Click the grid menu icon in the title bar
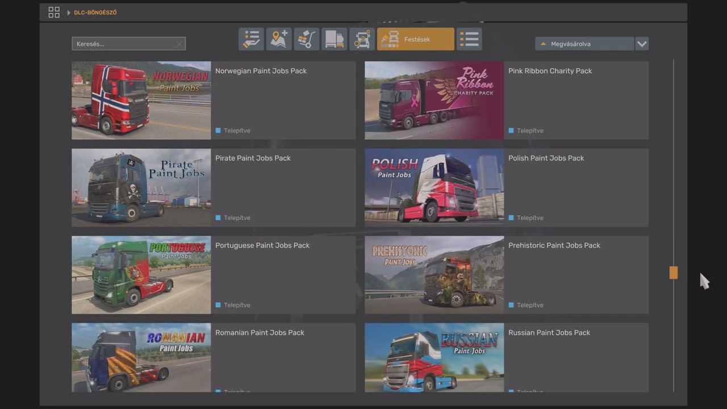This screenshot has height=409, width=727. tap(54, 12)
